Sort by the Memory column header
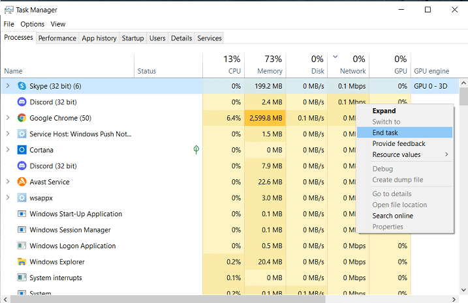 point(265,65)
